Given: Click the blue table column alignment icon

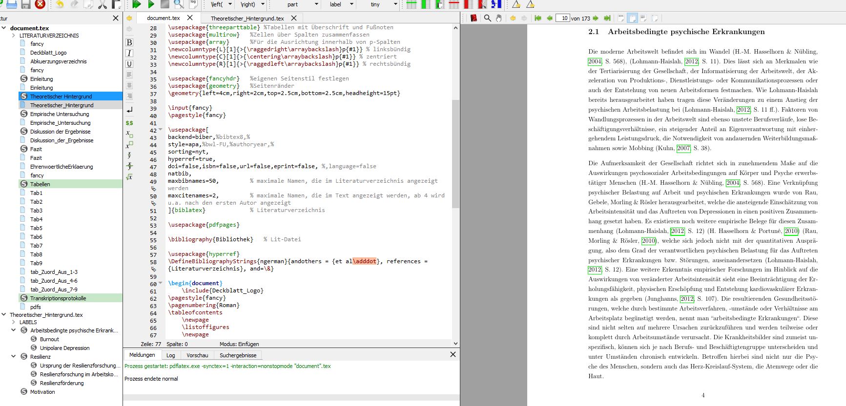Looking at the screenshot, I should tap(496, 4).
